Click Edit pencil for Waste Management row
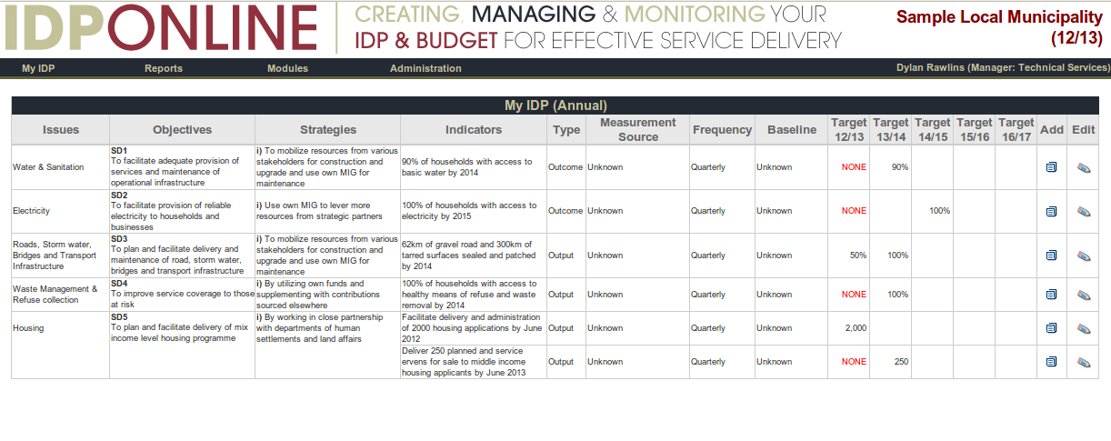 click(1083, 295)
